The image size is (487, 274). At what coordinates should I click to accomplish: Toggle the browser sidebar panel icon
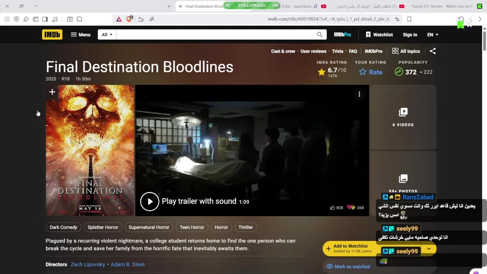point(45,19)
